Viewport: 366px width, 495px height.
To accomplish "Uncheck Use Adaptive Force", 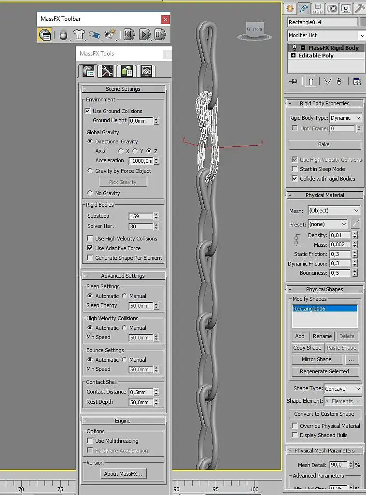I will 90,248.
